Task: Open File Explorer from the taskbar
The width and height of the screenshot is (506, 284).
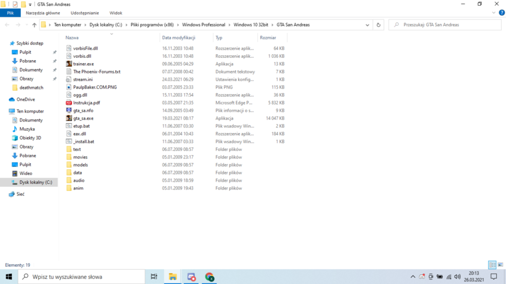Action: [x=173, y=276]
